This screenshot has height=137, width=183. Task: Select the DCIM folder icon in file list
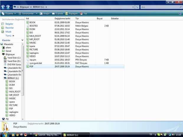[x=28, y=29]
